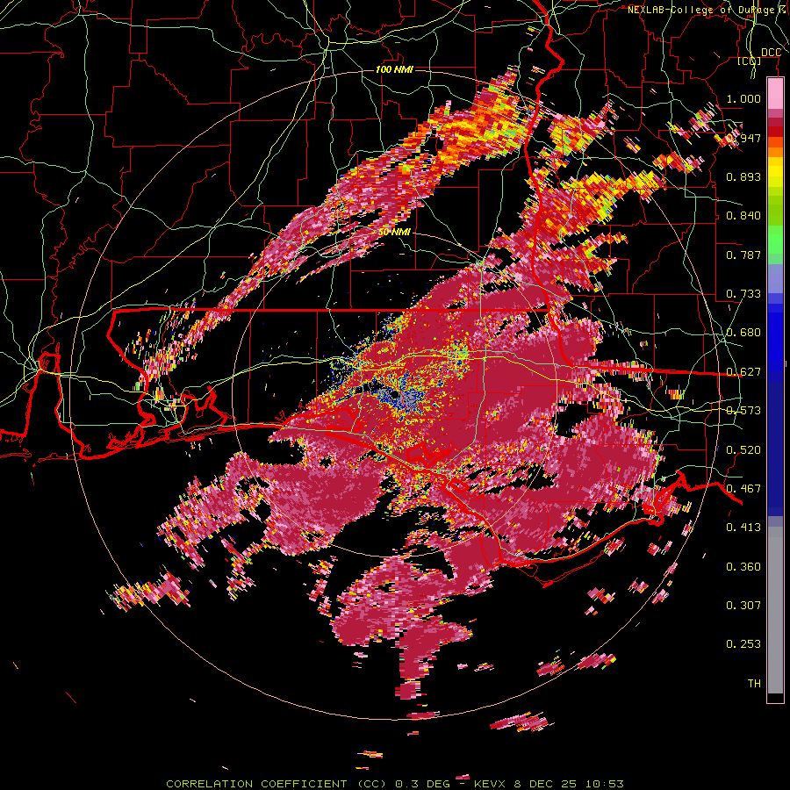Pick the light pink swatch beside 1.000

775,94
